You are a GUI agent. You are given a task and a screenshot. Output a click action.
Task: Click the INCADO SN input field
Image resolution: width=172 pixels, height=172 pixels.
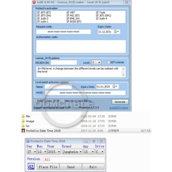point(64,63)
